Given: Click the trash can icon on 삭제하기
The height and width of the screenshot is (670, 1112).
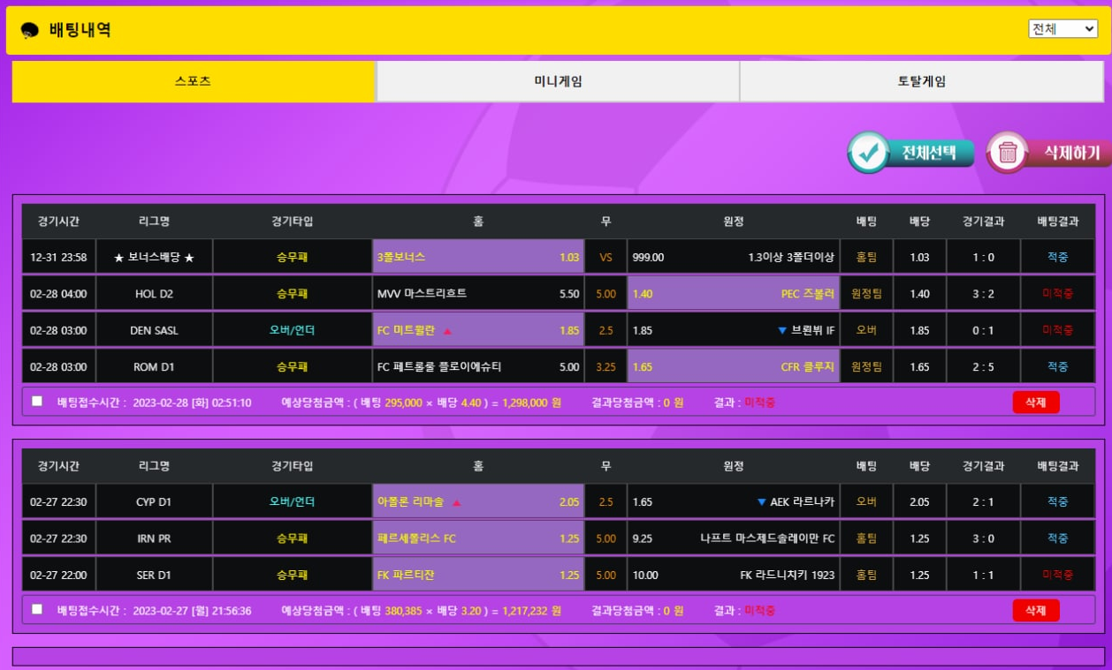Looking at the screenshot, I should click(x=1008, y=153).
